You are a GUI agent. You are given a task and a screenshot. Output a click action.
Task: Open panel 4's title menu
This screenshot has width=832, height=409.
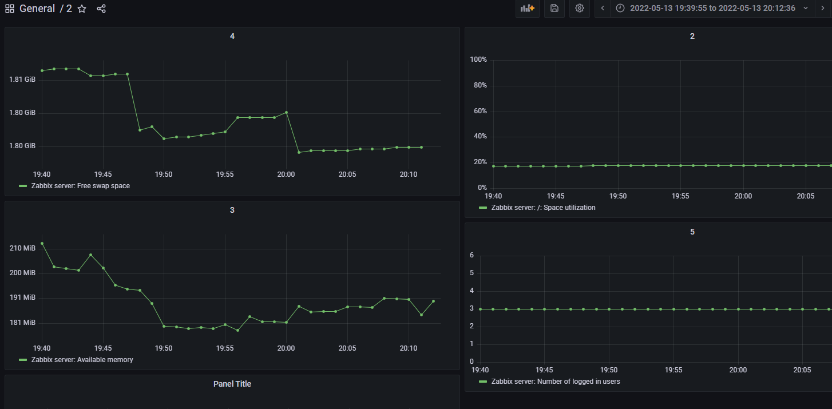coord(232,35)
